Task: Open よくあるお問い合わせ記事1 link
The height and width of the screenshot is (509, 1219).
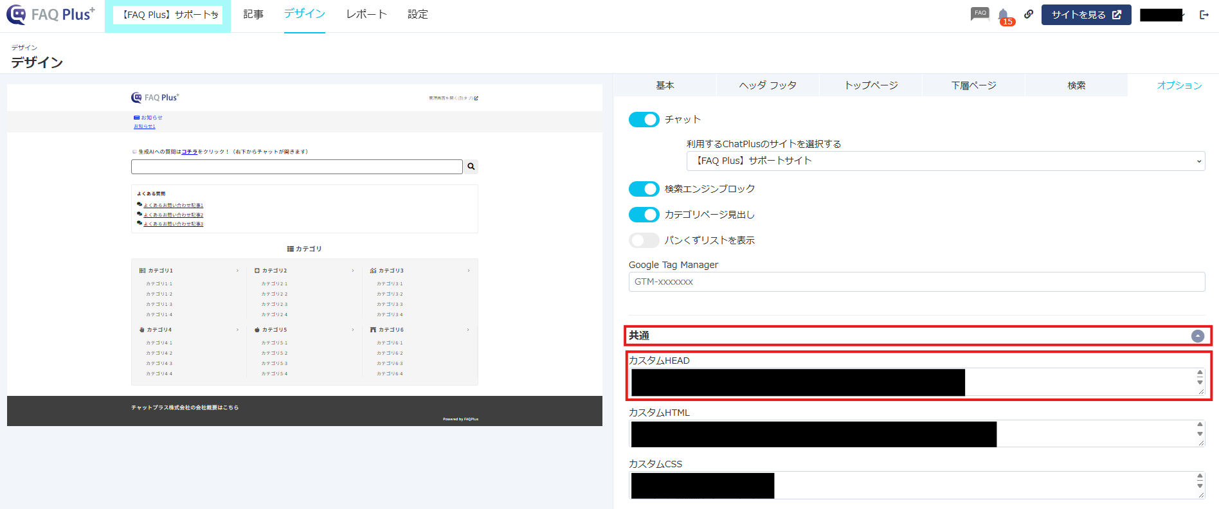Action: click(174, 206)
